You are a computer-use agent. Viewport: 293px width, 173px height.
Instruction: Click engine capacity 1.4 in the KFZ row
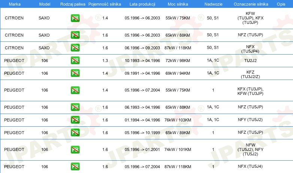pos(105,73)
